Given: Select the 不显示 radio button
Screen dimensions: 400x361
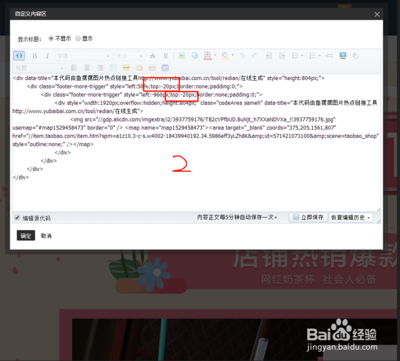Looking at the screenshot, I should (51, 38).
